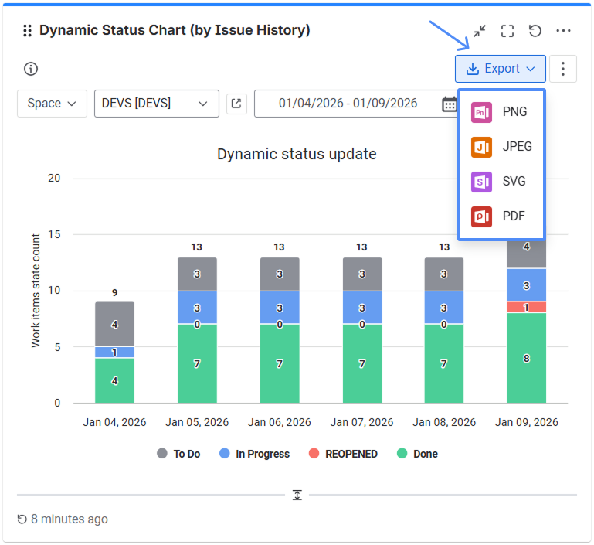The image size is (594, 545).
Task: Click the resize handle below the chart
Action: click(x=297, y=495)
